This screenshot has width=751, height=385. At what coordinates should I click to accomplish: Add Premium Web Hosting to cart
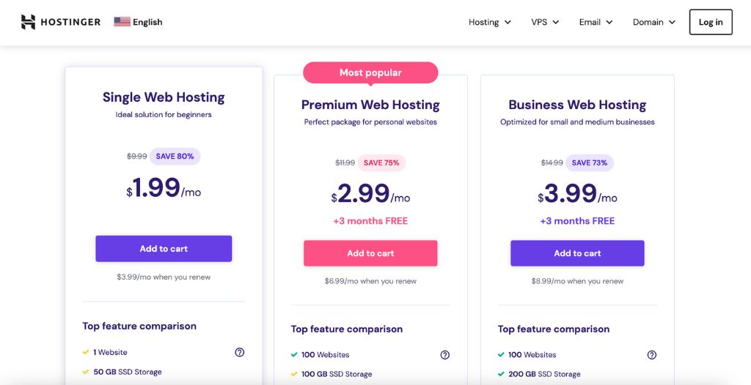[370, 253]
